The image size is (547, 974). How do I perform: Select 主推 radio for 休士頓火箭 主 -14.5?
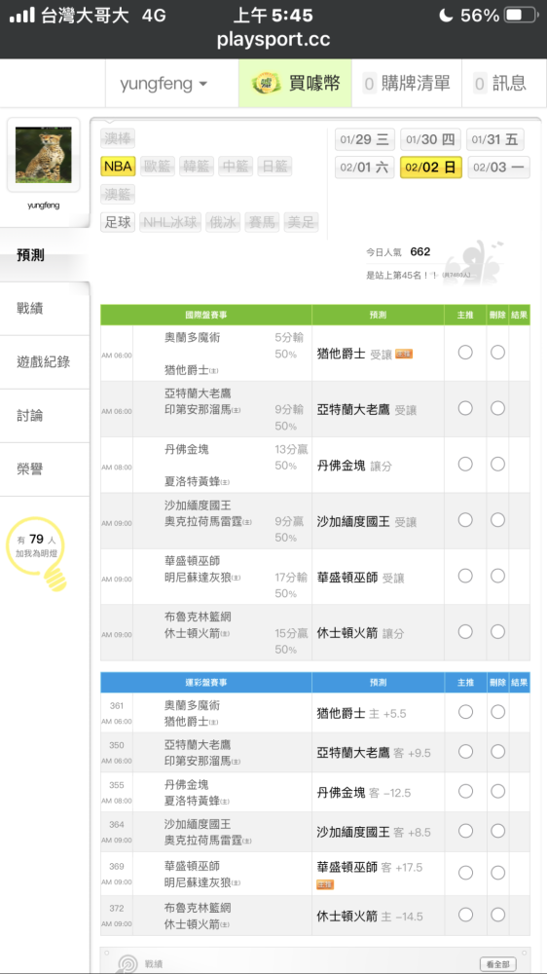[x=465, y=915]
